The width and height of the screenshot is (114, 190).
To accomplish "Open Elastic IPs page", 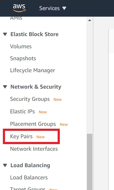I will [x=22, y=111].
